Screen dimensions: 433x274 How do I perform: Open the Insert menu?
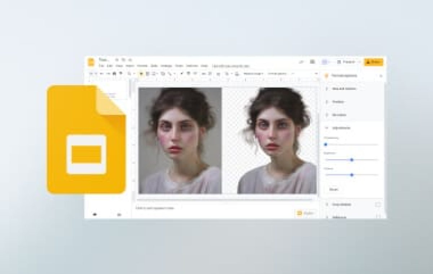(130, 66)
